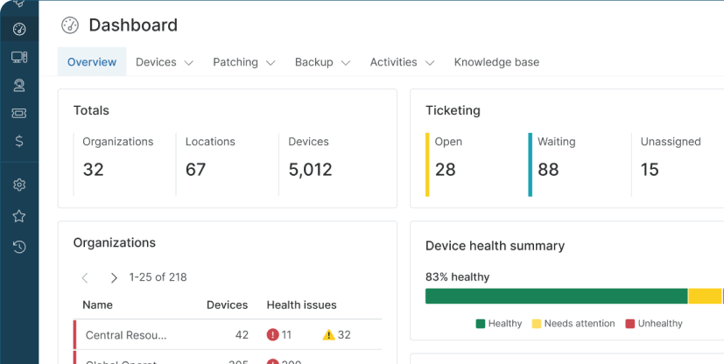The image size is (724, 364).
Task: Click the red critical alert icon for Central Resou...
Action: click(272, 334)
